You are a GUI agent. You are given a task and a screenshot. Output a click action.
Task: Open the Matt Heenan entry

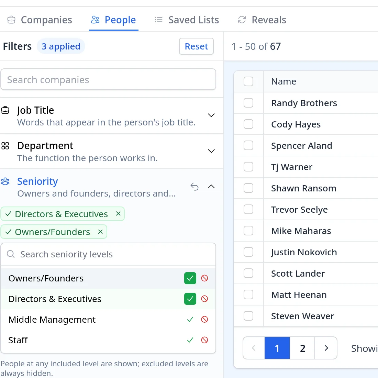[299, 294]
